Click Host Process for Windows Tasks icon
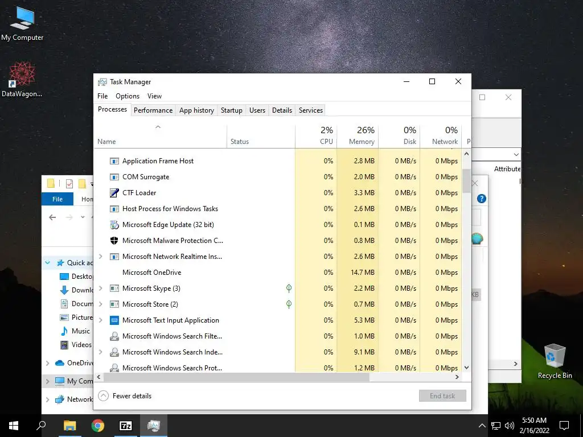Viewport: 583px width, 437px height. click(x=114, y=209)
